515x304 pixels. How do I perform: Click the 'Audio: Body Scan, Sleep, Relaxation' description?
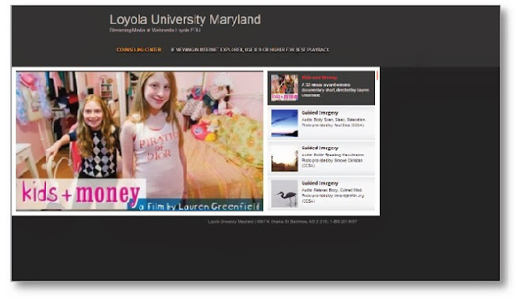334,120
